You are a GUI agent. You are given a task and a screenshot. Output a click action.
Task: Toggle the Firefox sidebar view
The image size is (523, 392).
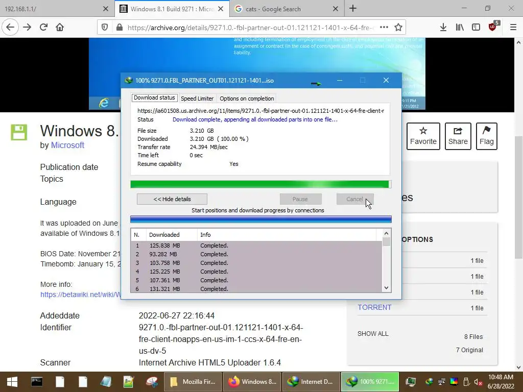(x=476, y=28)
